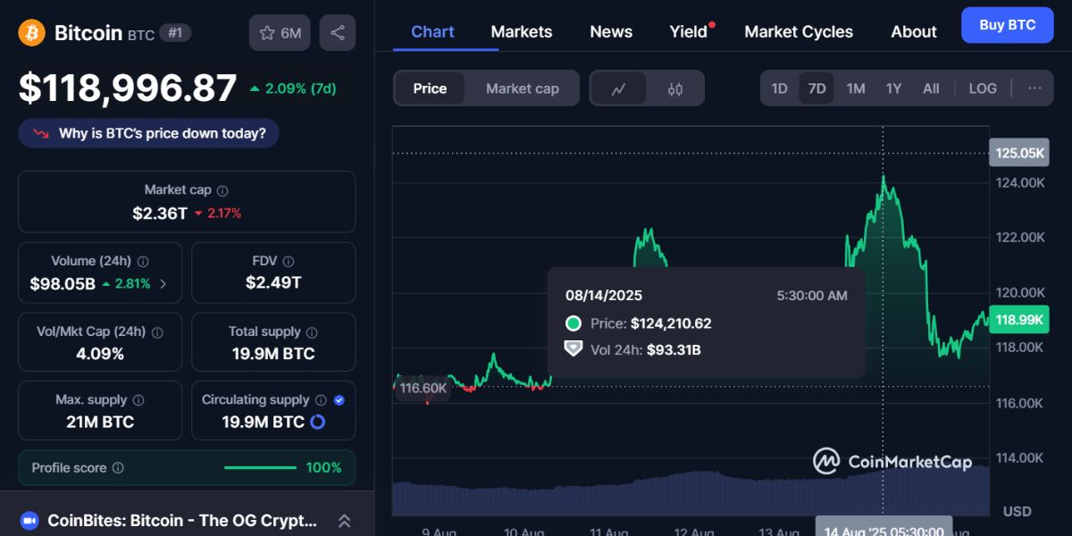Click the circulating supply verified checkmark
This screenshot has height=536, width=1072.
337,399
